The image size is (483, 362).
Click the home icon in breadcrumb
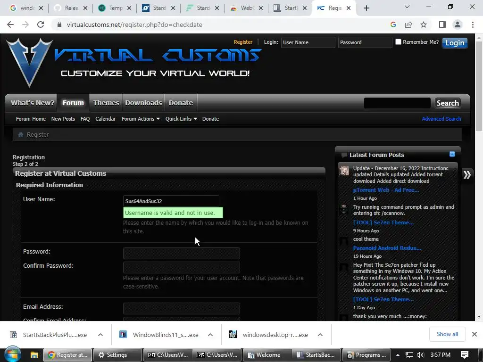(x=21, y=134)
